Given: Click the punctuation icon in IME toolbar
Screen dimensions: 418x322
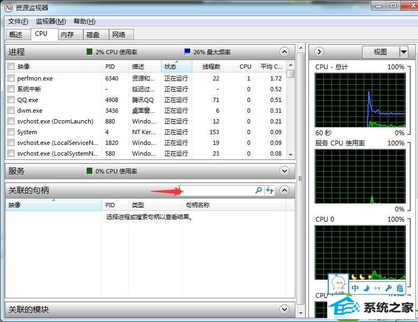Looking at the screenshot, I should (x=377, y=288).
